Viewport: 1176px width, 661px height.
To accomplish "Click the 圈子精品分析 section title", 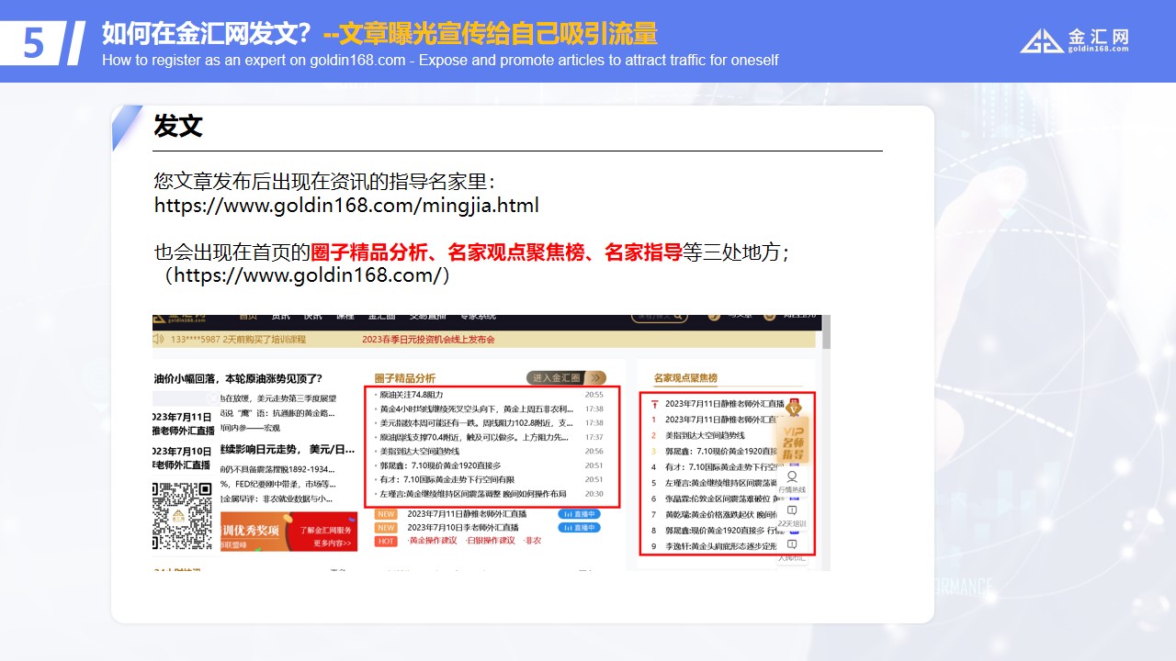I will tap(405, 378).
